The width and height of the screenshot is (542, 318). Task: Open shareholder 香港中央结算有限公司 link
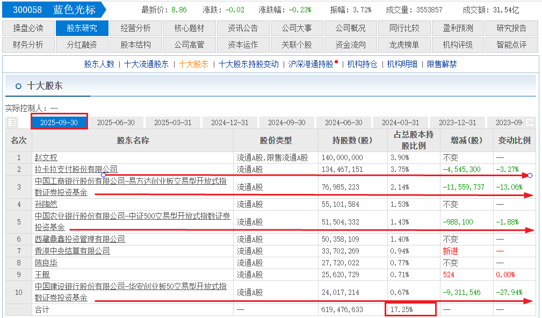72,251
